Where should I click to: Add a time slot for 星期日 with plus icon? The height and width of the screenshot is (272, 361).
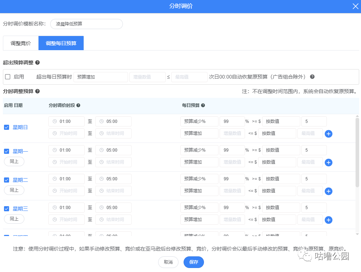[x=328, y=133]
